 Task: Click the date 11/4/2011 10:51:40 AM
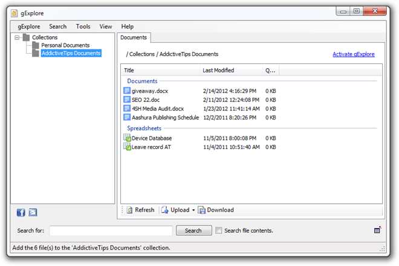(232, 147)
